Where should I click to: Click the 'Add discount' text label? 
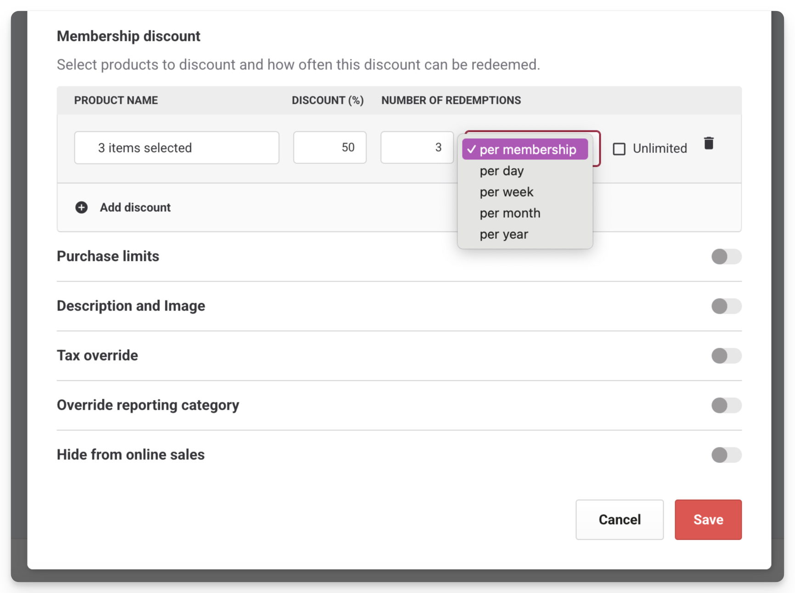pos(135,208)
